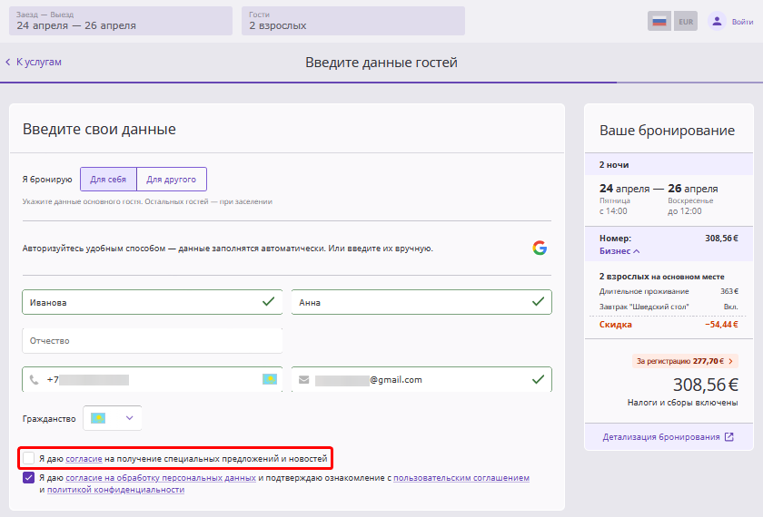763x517 pixels.
Task: Collapse the Бизнес room details
Action: point(619,250)
